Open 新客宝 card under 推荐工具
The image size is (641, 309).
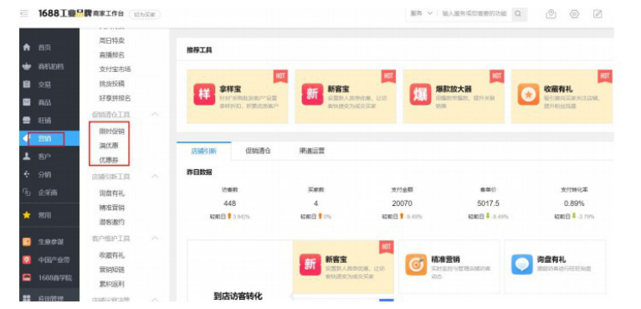pyautogui.click(x=346, y=96)
